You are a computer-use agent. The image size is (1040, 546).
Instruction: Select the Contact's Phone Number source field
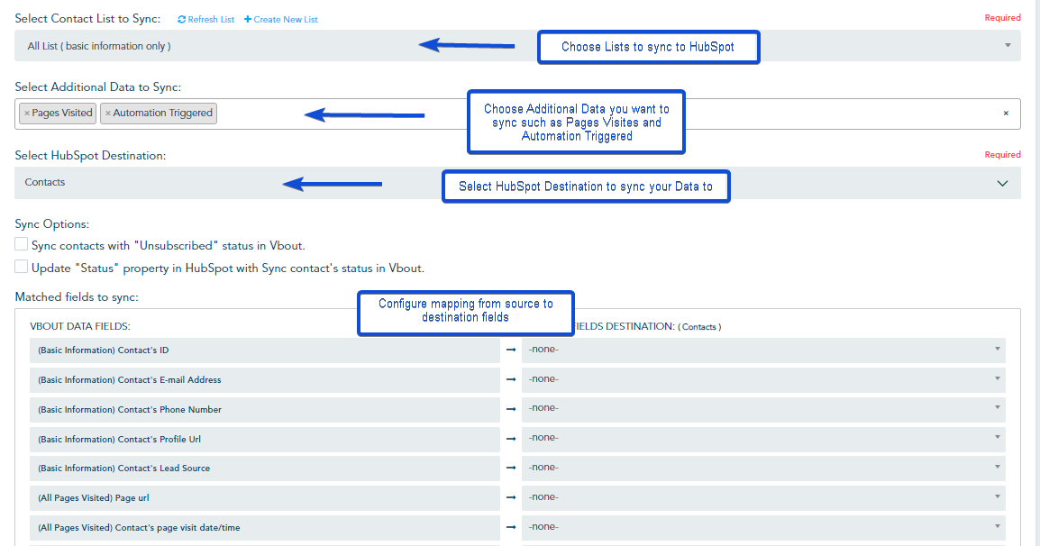265,409
